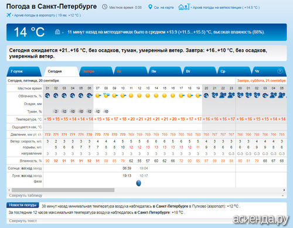The width and height of the screenshot is (293, 228).
Task: Open airport weather archive link
Action: (47, 15)
